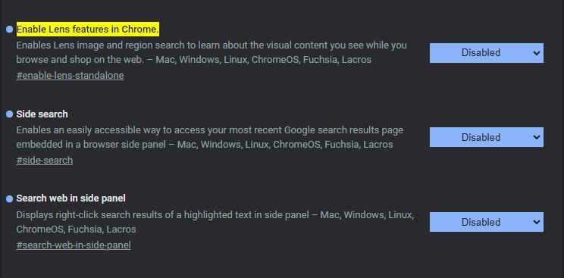The height and width of the screenshot is (278, 564).
Task: Click the 'embedded in a browser side panel' line
Action: [x=205, y=145]
